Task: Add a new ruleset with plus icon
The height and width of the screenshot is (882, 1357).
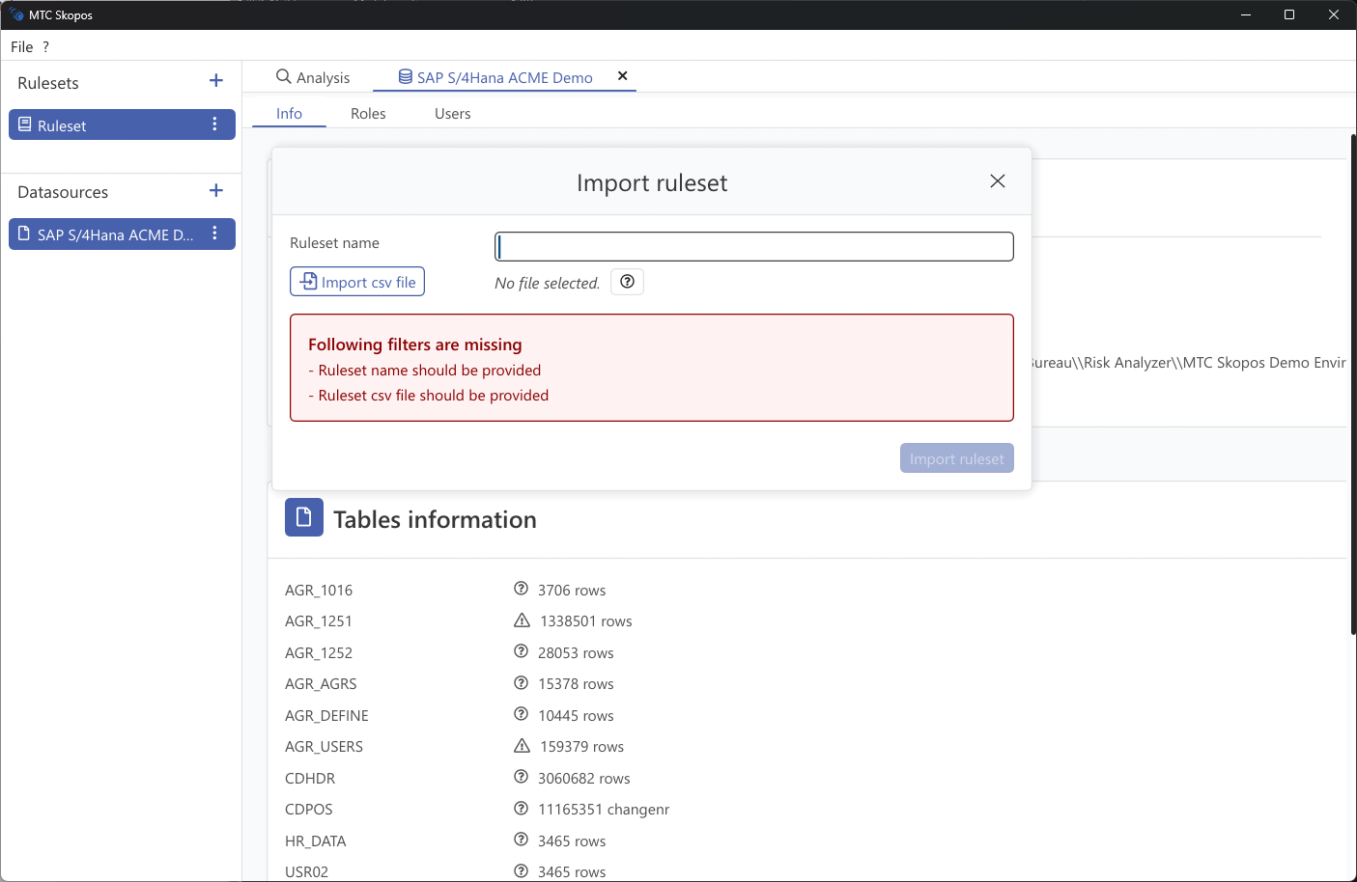Action: (x=216, y=81)
